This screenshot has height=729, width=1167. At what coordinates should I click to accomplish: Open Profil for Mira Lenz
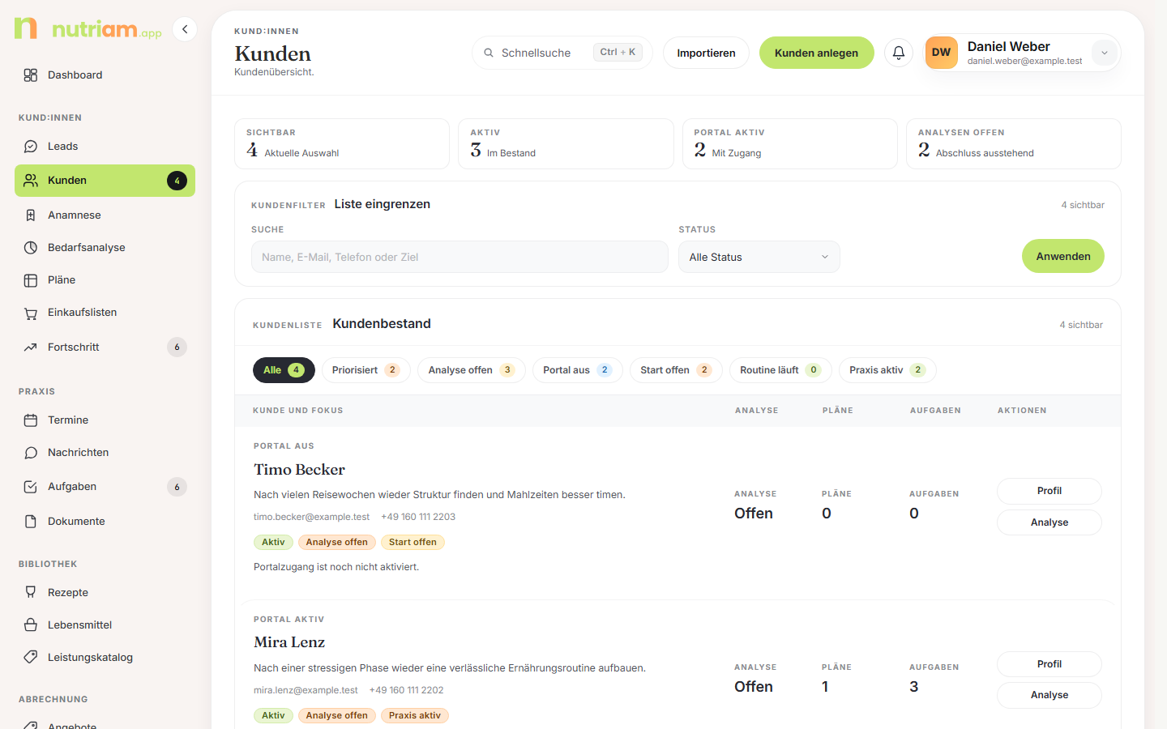pos(1049,664)
